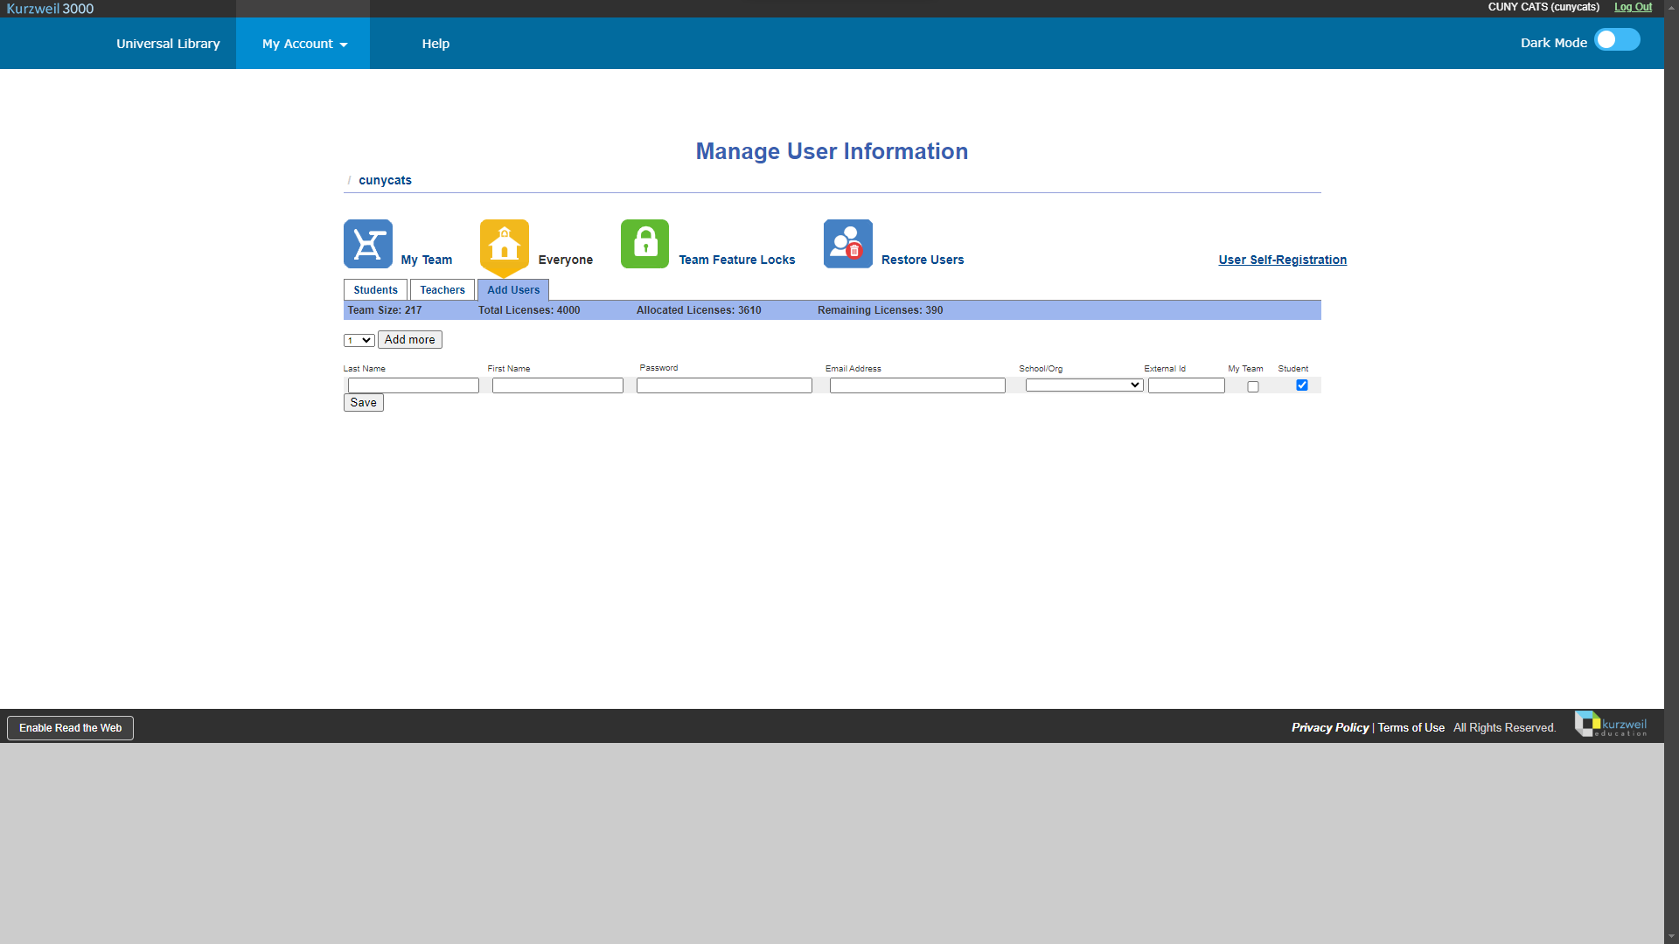Image resolution: width=1679 pixels, height=944 pixels.
Task: Focus the Password input field
Action: point(725,385)
